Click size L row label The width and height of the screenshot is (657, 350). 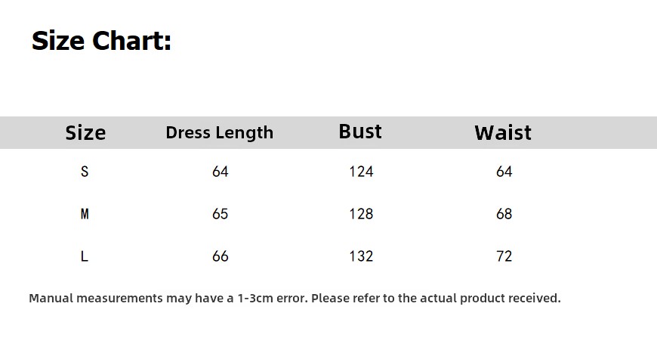[x=85, y=256]
